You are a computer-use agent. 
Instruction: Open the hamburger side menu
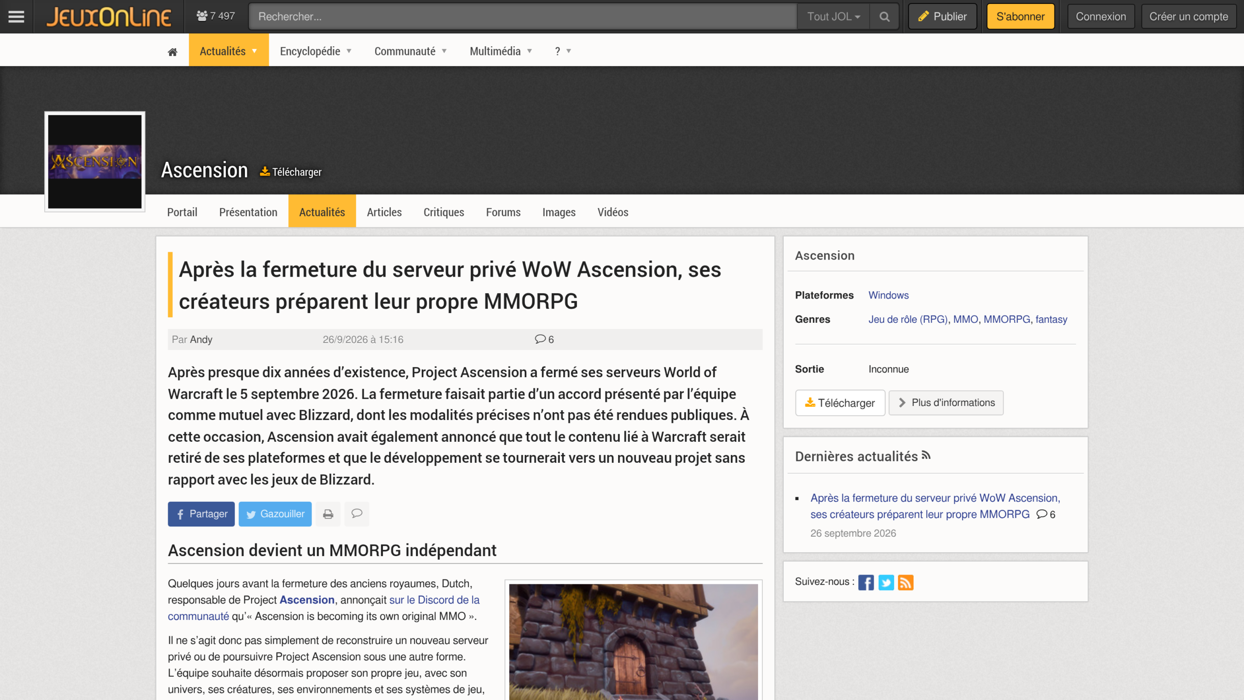click(16, 17)
